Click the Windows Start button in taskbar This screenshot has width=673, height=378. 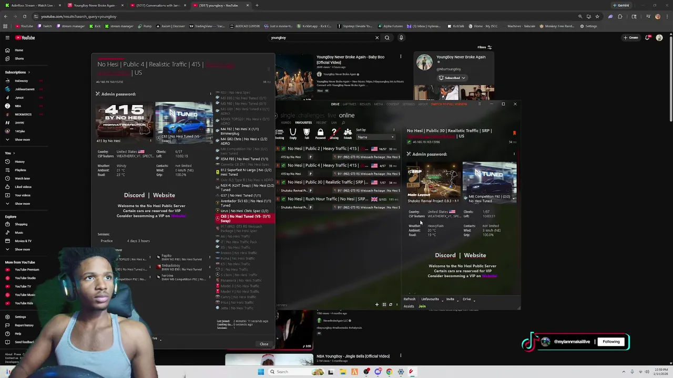pyautogui.click(x=261, y=372)
